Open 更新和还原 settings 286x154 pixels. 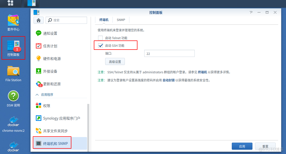[x=52, y=84]
